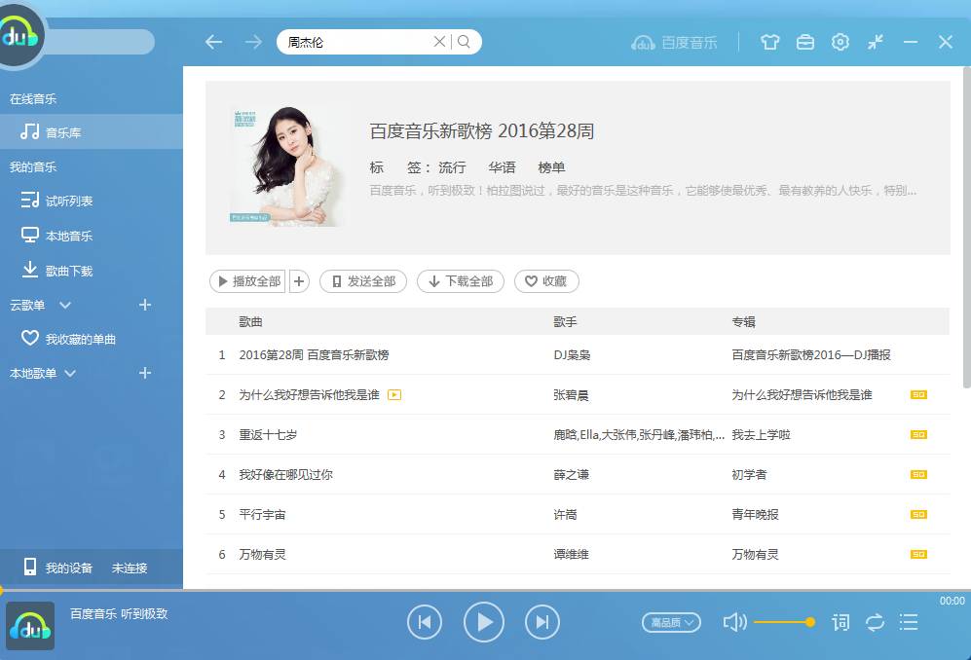Select song 重返十七岁
Viewport: 971px width, 660px height.
268,434
